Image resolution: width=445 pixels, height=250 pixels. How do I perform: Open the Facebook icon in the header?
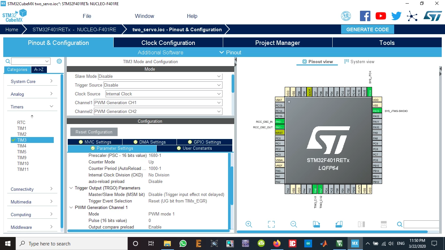[x=365, y=16]
